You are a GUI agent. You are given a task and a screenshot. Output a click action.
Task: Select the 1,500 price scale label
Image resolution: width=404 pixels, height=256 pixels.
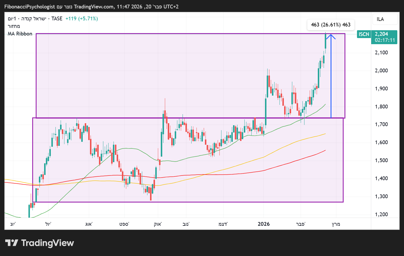point(381,160)
